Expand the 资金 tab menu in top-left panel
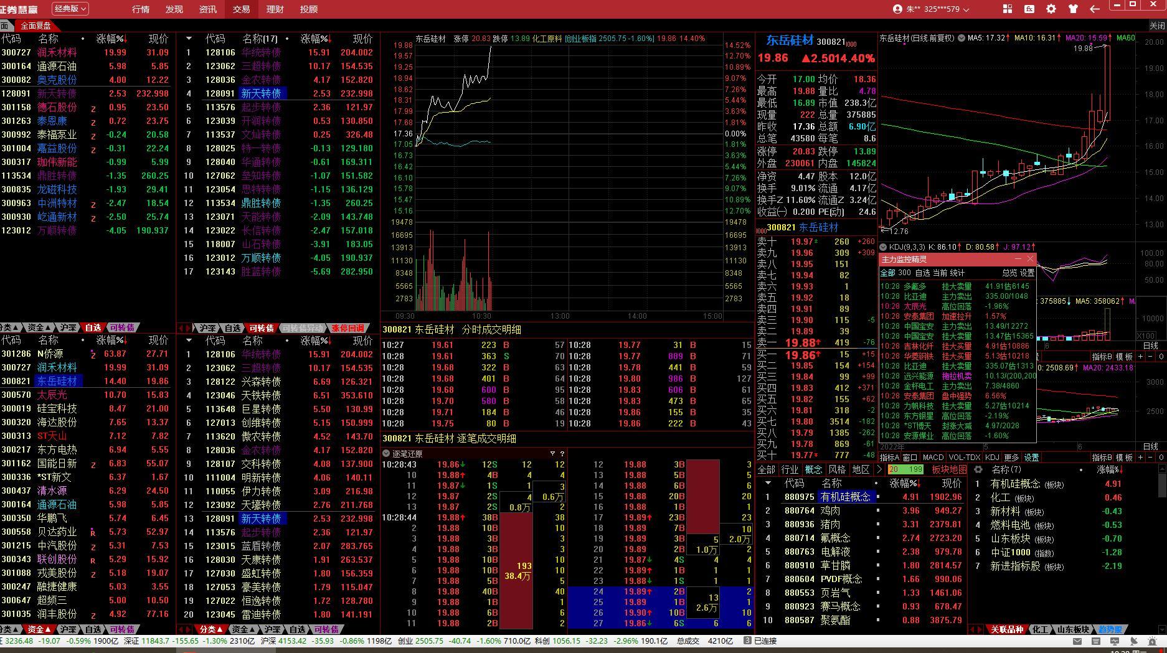This screenshot has height=653, width=1167. click(39, 327)
